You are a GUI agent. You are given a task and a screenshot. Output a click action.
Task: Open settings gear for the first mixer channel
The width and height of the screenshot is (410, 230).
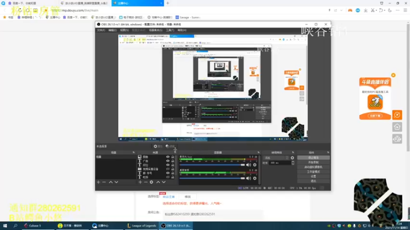pos(255,165)
